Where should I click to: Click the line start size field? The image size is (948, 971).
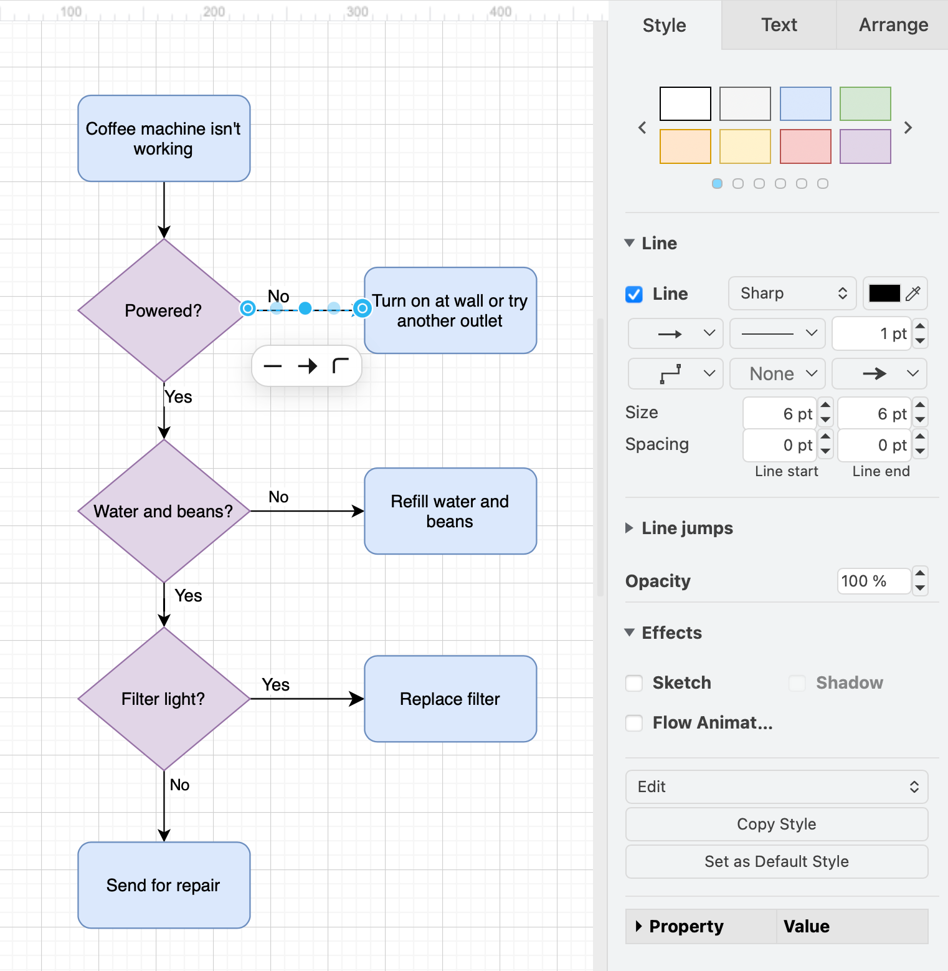tap(780, 413)
